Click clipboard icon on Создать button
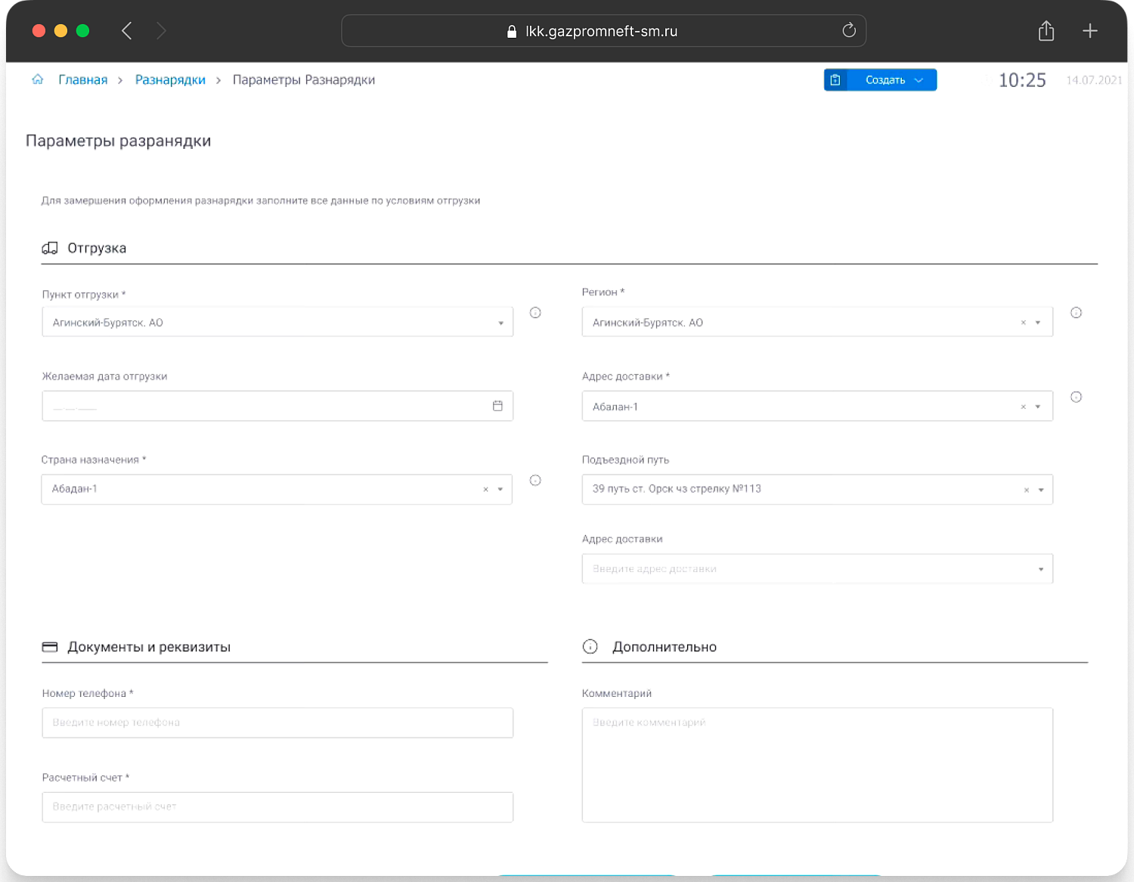Image resolution: width=1134 pixels, height=882 pixels. tap(835, 80)
